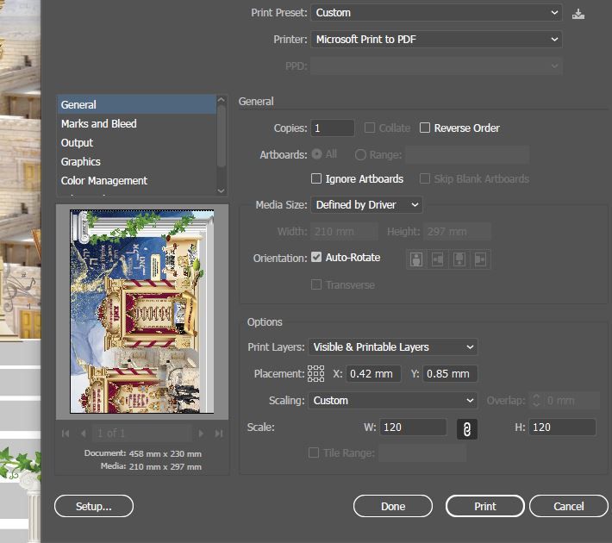Click the Placement reference point grid icon
The height and width of the screenshot is (543, 612).
[316, 374]
